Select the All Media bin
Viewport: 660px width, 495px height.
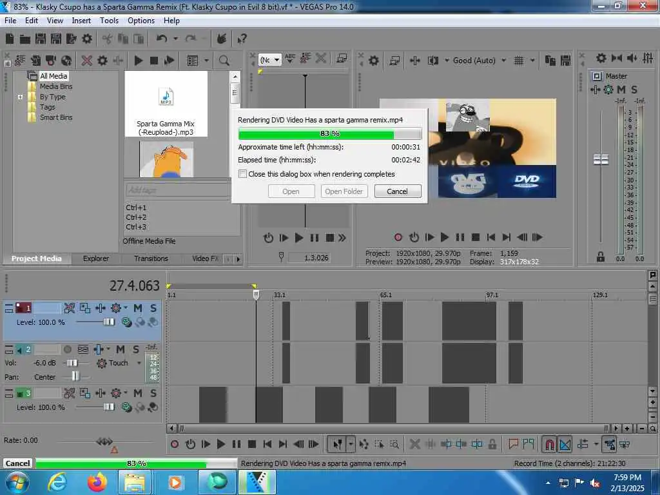(x=53, y=76)
